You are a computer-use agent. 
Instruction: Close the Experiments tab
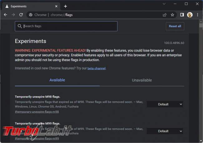56,6
